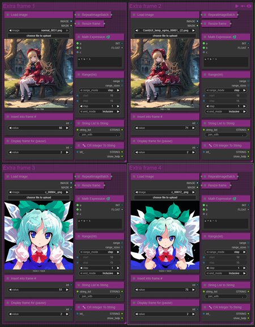This screenshot has height=327, width=255.
Task: Increase Insert into frame # value 66
Action: 67,128
